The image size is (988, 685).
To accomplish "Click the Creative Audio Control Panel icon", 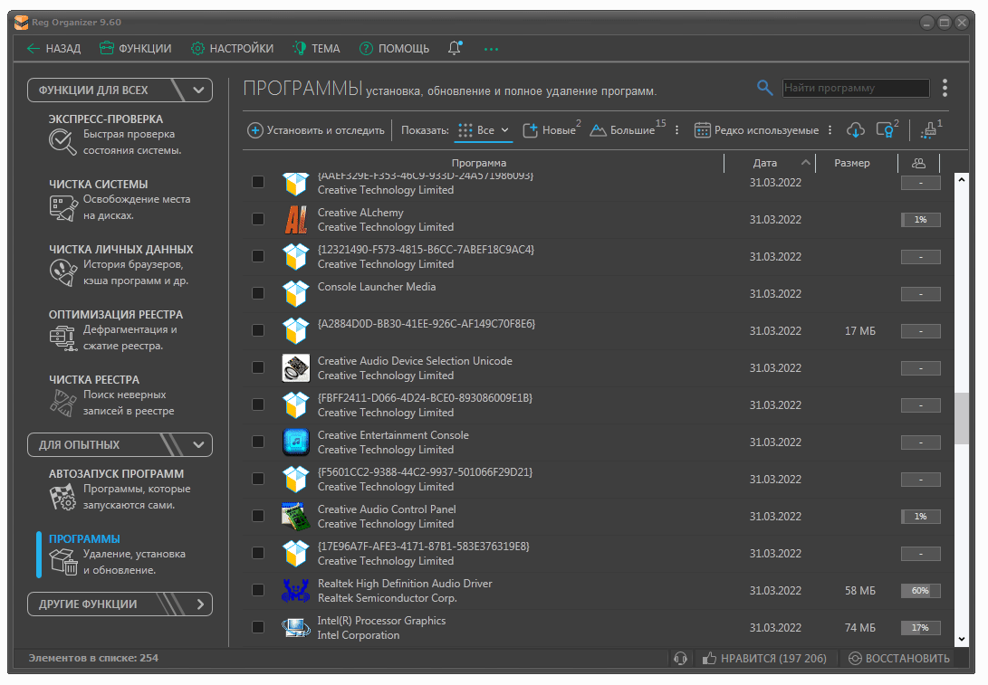I will (x=295, y=517).
